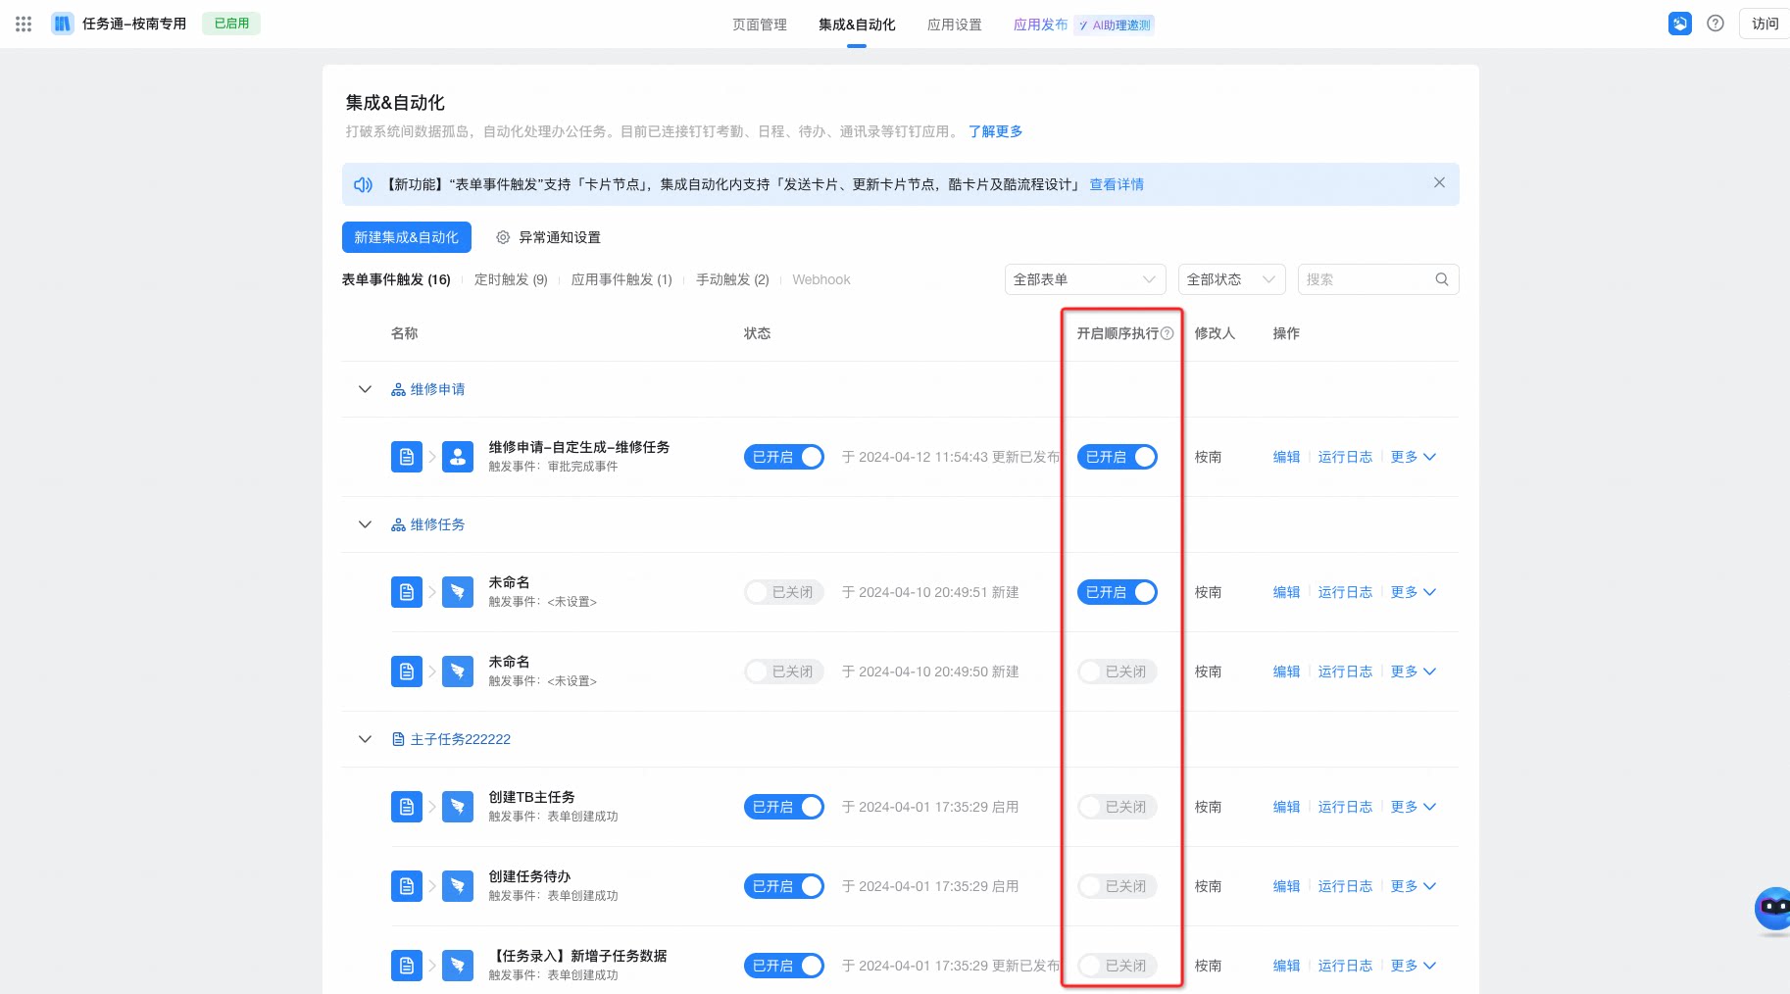This screenshot has width=1790, height=994.
Task: Click the 搜索 input field
Action: 1367,279
